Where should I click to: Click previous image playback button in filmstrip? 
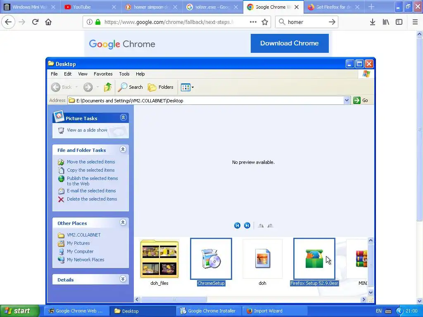(x=237, y=226)
